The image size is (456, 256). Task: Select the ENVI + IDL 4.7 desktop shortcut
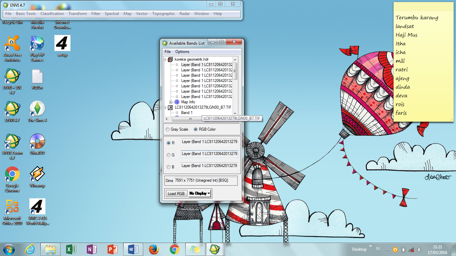[12, 82]
